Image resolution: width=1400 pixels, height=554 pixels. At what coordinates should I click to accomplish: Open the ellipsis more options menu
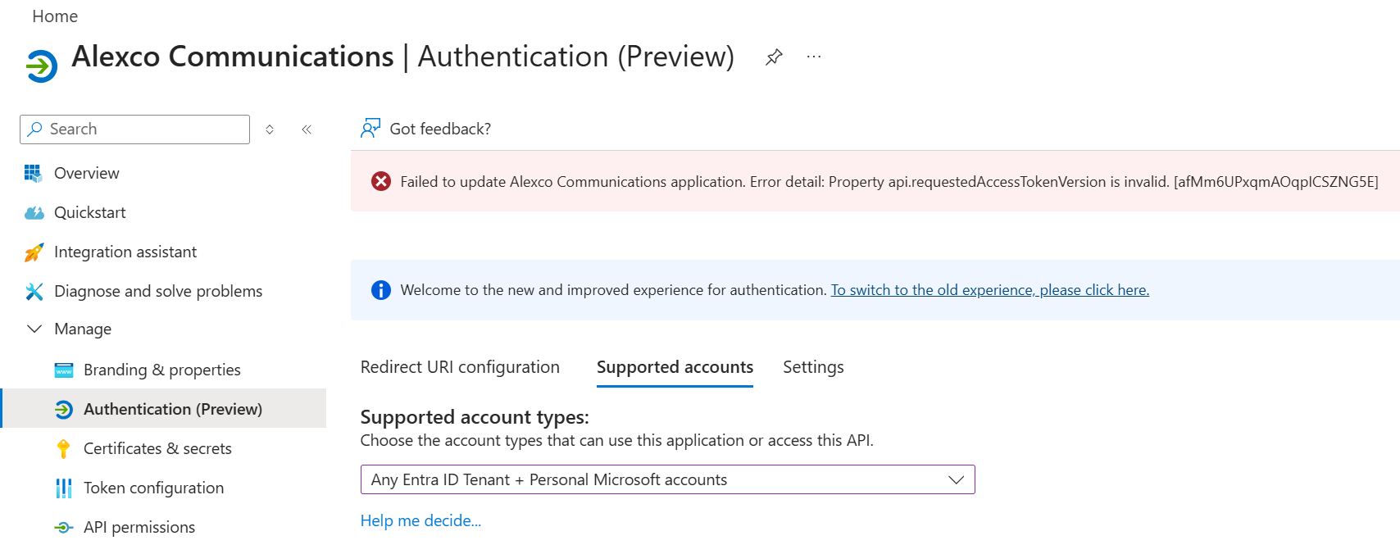tap(814, 57)
